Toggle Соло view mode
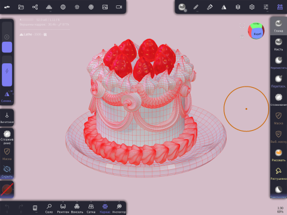The height and width of the screenshot is (215, 287). pos(49,208)
